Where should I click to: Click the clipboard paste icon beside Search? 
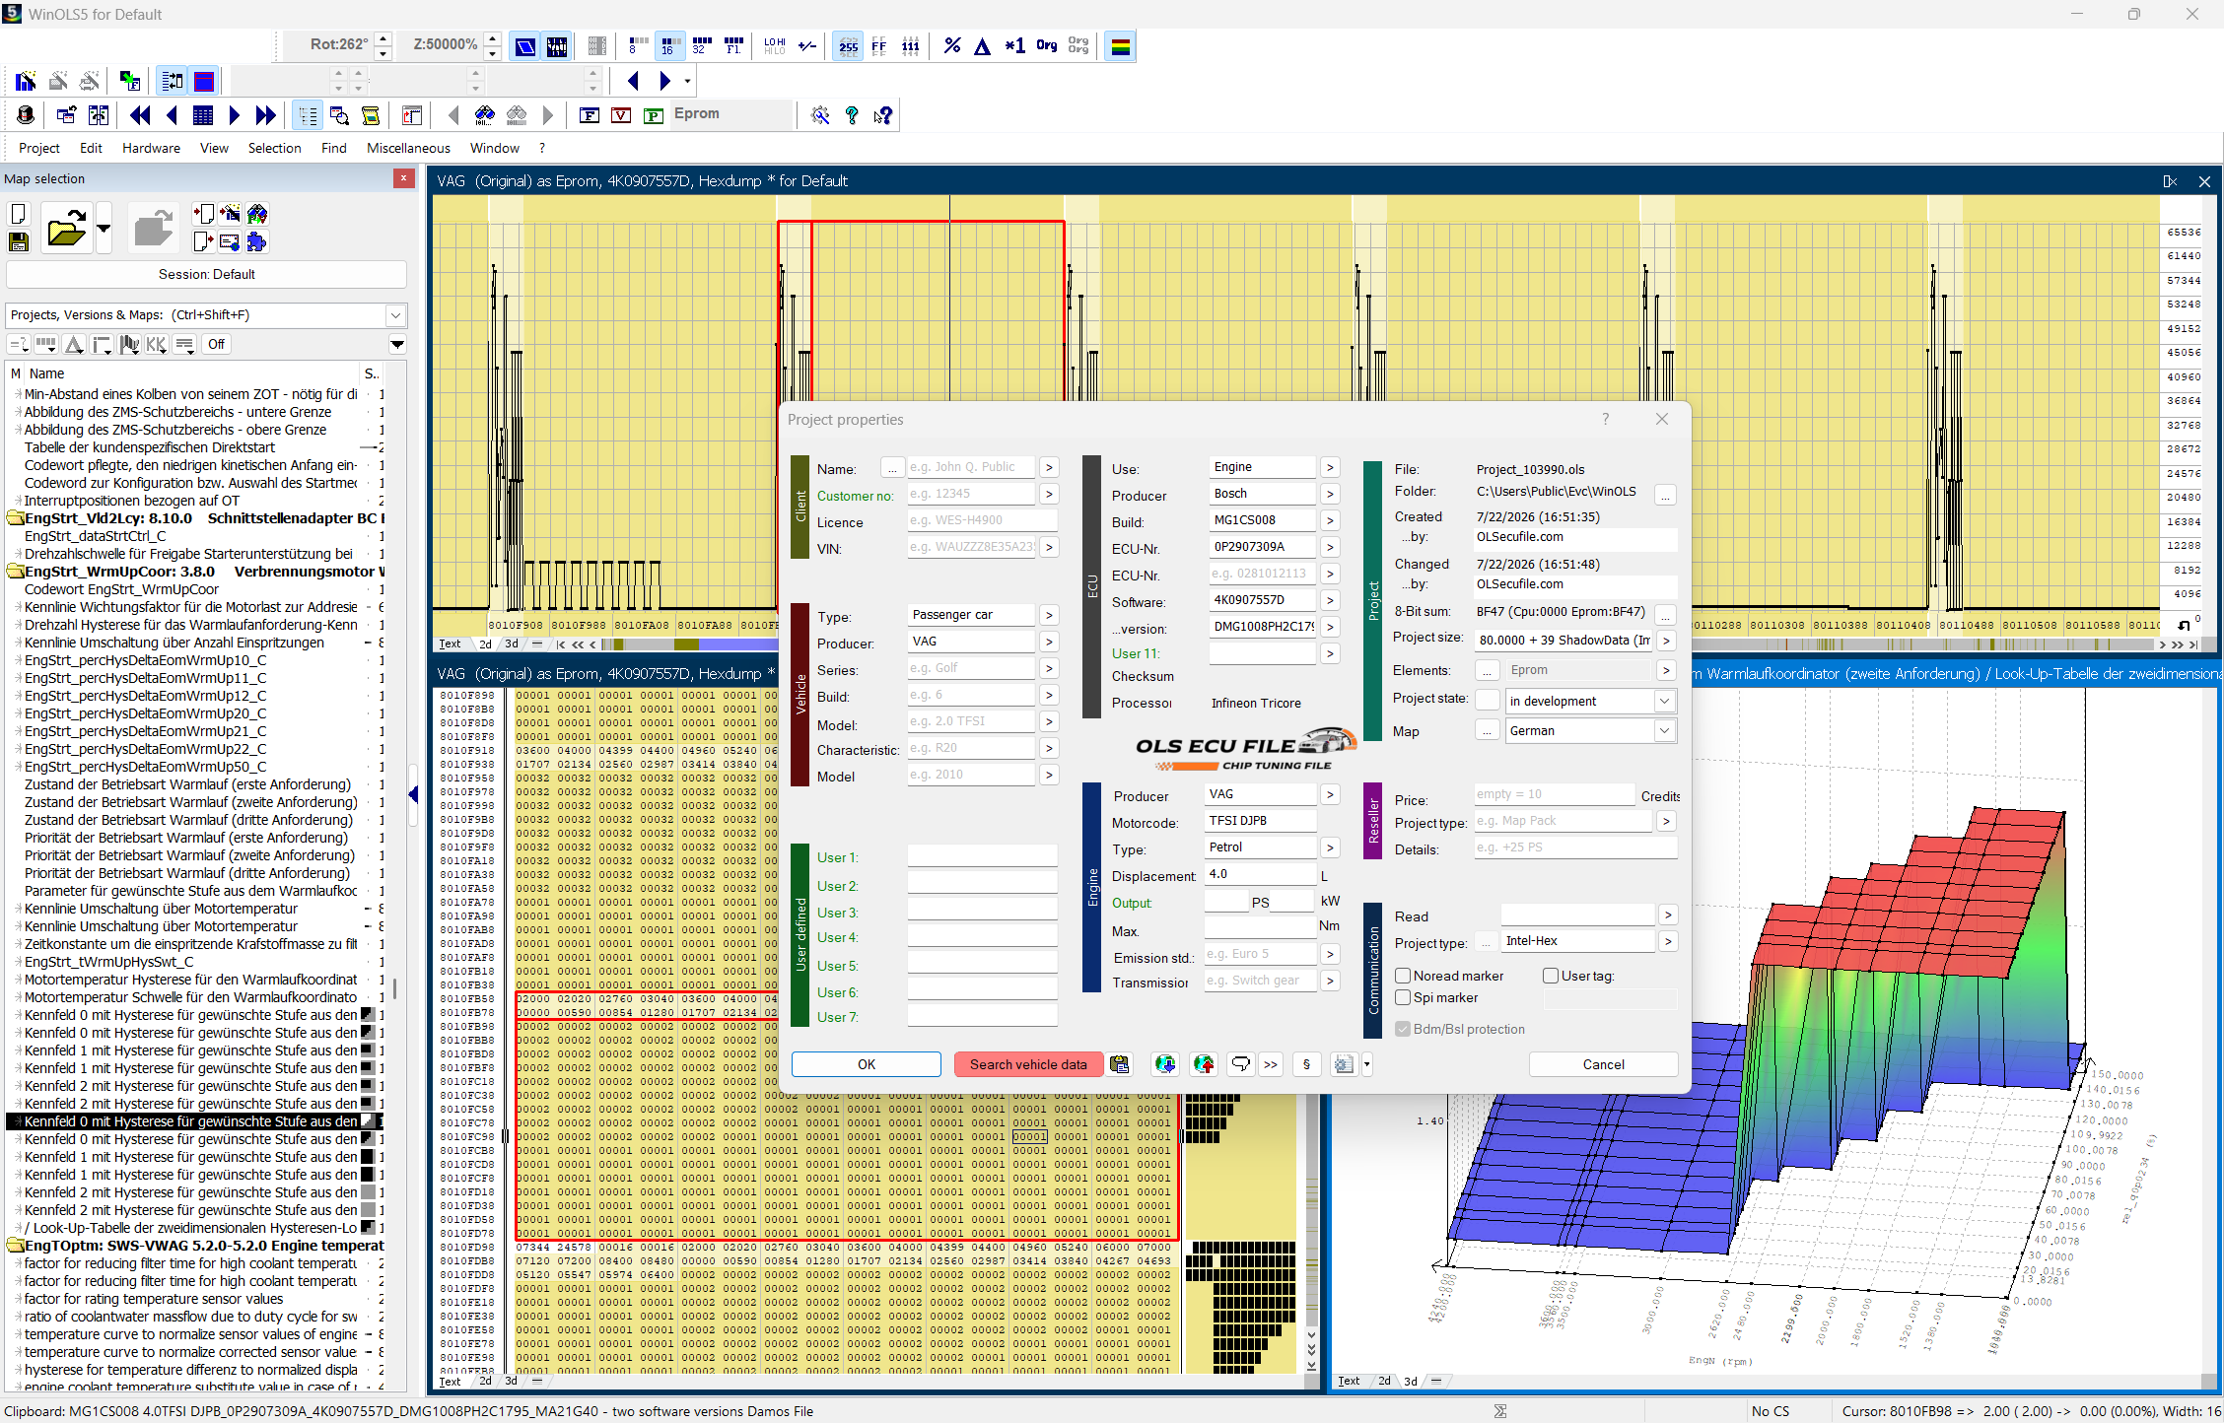tap(1119, 1064)
